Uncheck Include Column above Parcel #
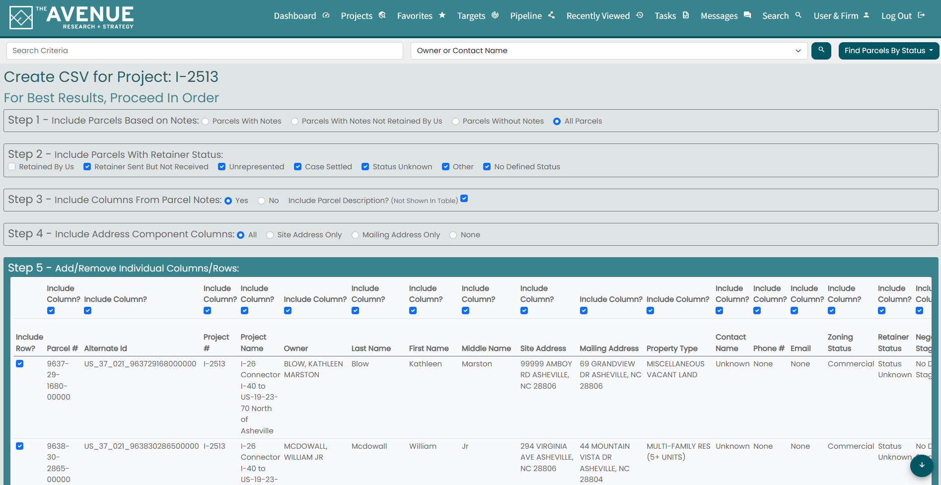This screenshot has width=941, height=485. point(51,311)
